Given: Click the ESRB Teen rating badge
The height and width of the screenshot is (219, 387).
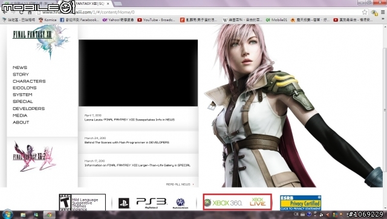Looking at the screenshot, I should point(82,202).
